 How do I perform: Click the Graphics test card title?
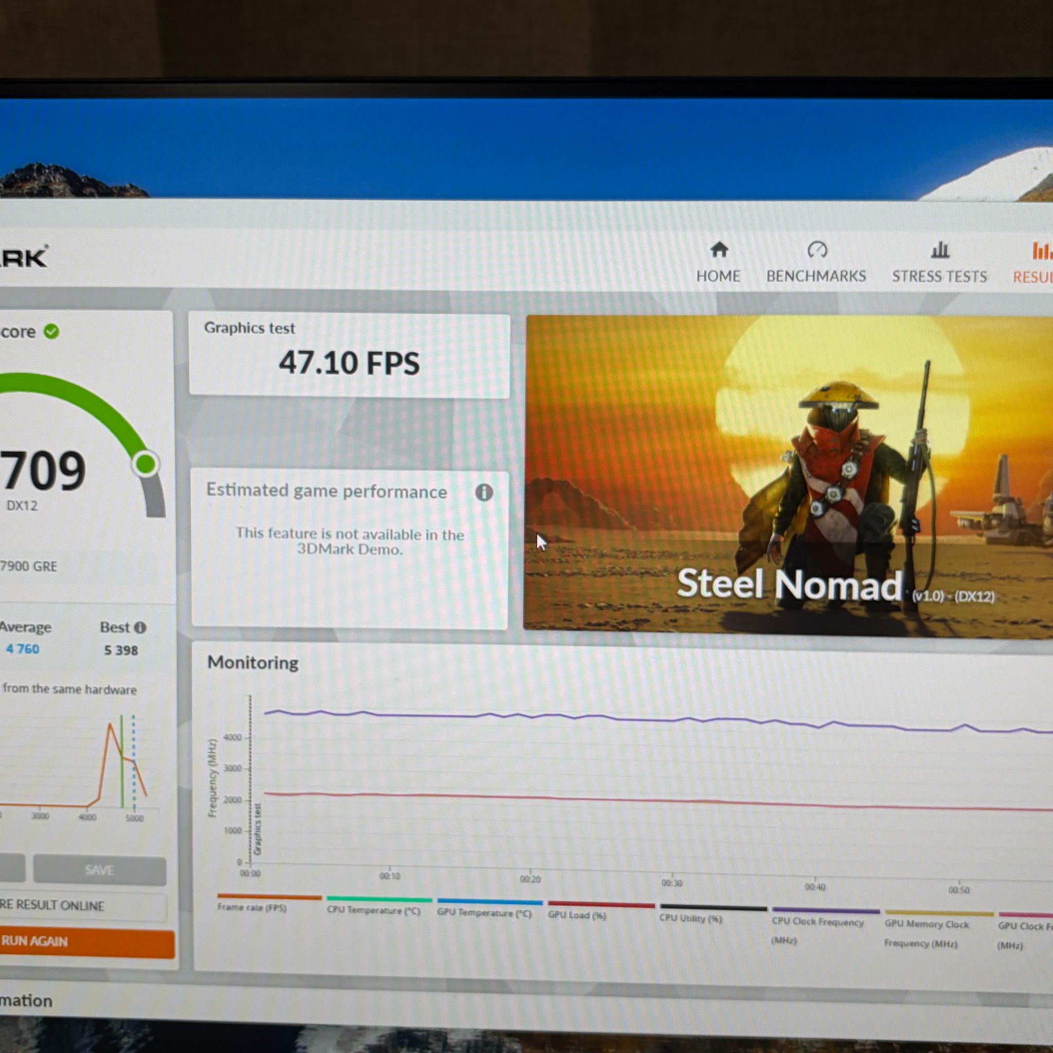[249, 328]
